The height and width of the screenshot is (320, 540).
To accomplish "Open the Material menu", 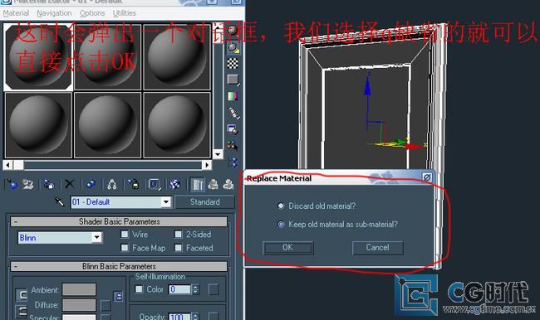I will click(x=16, y=13).
